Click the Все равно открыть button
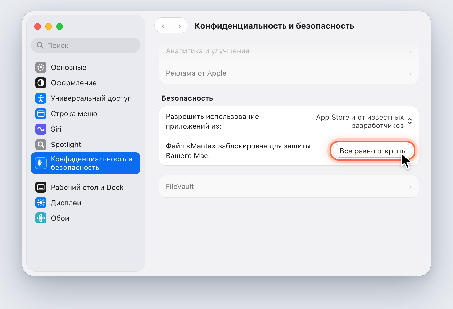453x309 pixels. 372,151
